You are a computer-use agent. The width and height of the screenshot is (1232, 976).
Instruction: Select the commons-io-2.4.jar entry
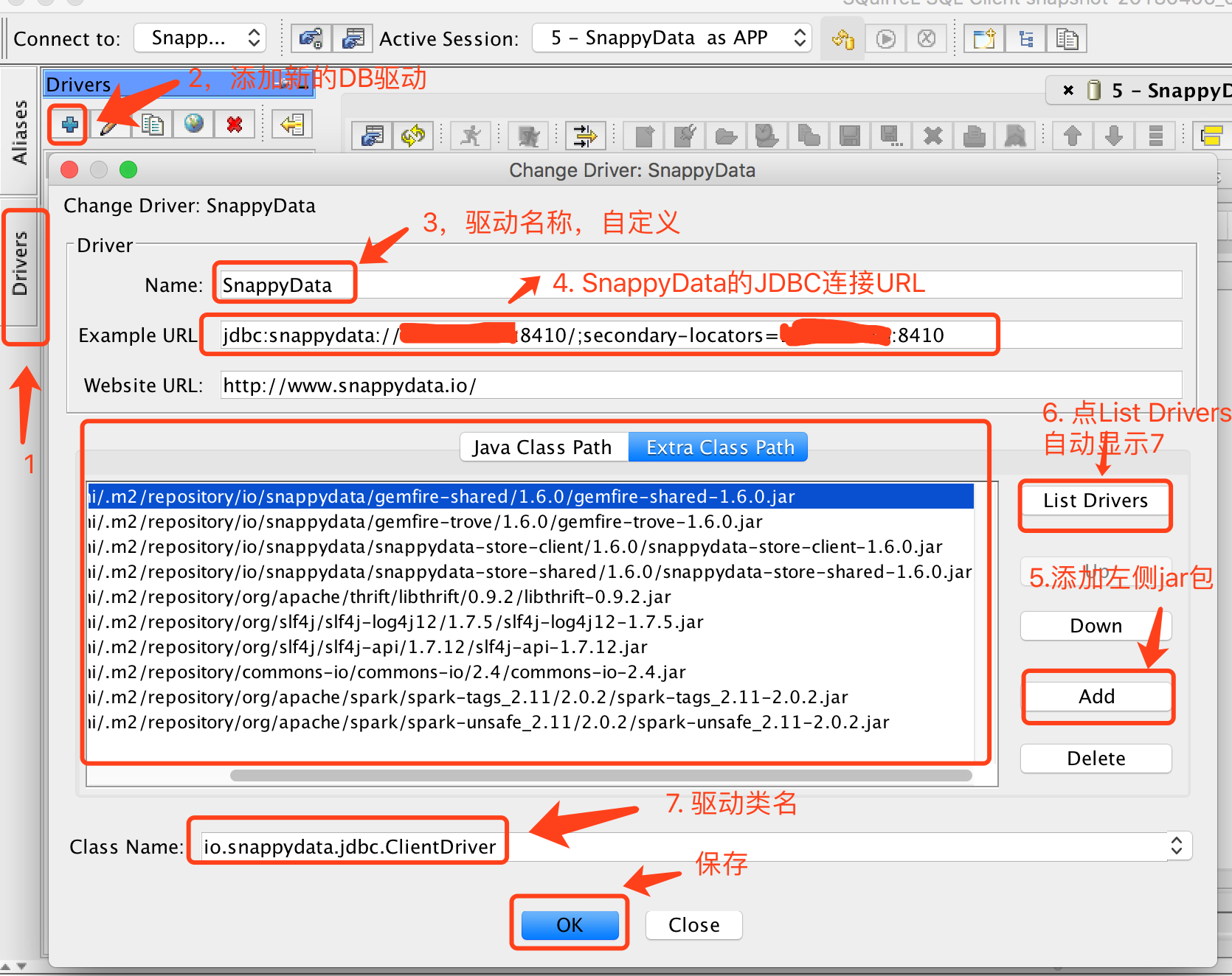(530, 672)
